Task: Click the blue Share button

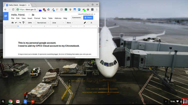Action: (x=88, y=18)
